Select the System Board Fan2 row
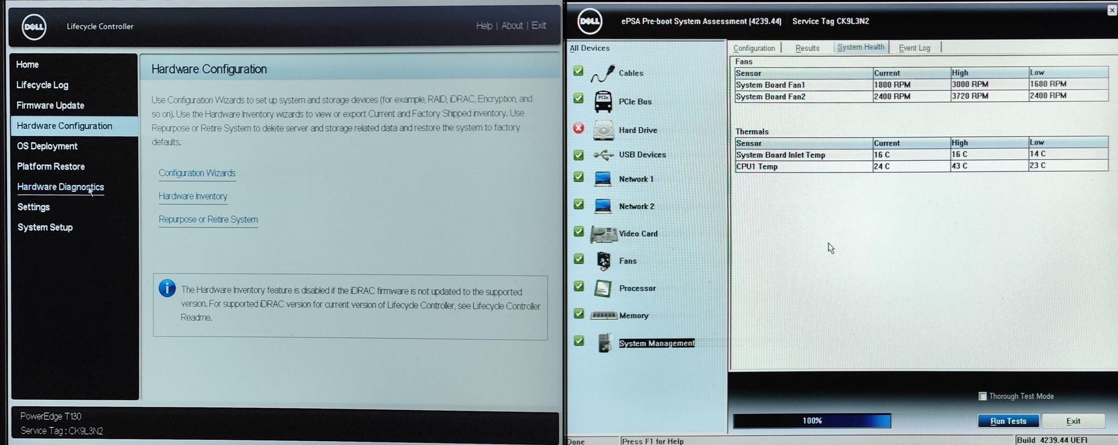Viewport: 1118px width, 445px height. [921, 96]
